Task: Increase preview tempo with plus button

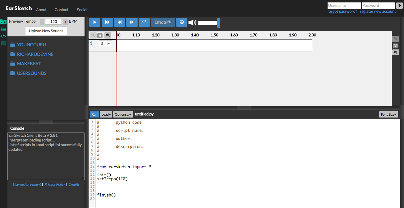Action: coord(65,22)
